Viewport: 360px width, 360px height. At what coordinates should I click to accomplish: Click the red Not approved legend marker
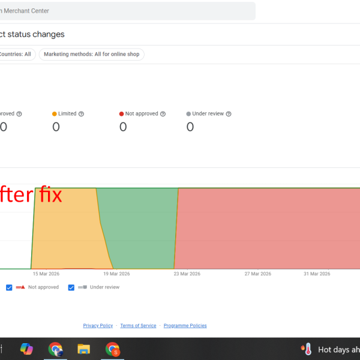[20, 287]
